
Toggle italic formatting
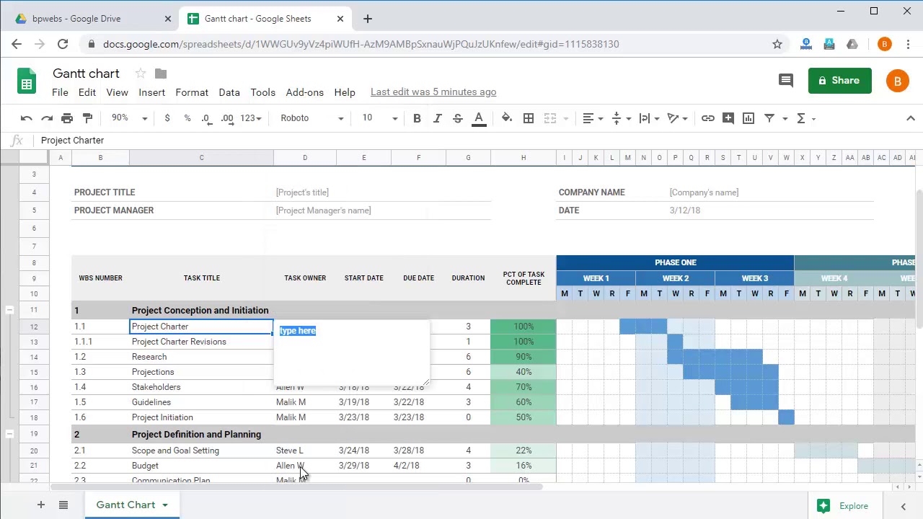437,118
